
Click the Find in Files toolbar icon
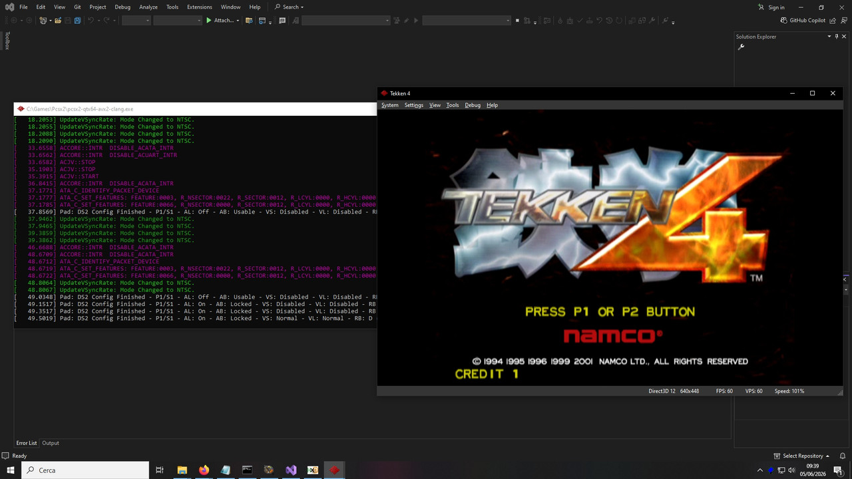pos(249,21)
